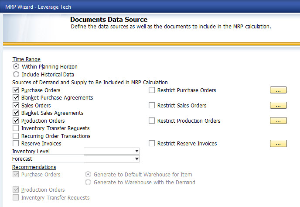Tick Restrict Production Orders checkbox
The width and height of the screenshot is (300, 207).
click(152, 121)
